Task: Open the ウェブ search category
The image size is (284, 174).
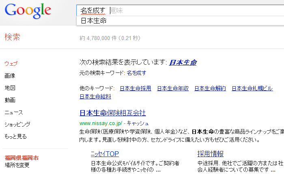Action: click(11, 64)
